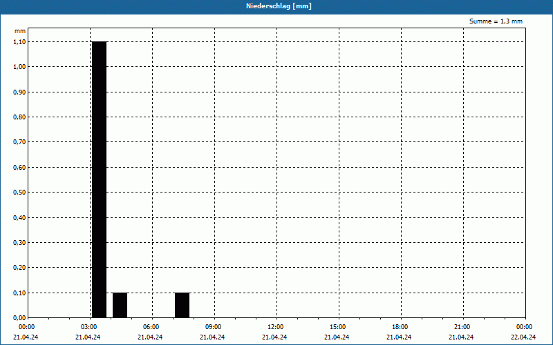Click the 0,90 y-axis label
Viewport: 553px width, 345px height.
[19, 92]
